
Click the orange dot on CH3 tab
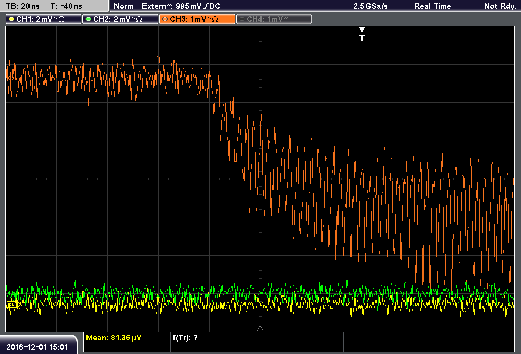[x=165, y=19]
